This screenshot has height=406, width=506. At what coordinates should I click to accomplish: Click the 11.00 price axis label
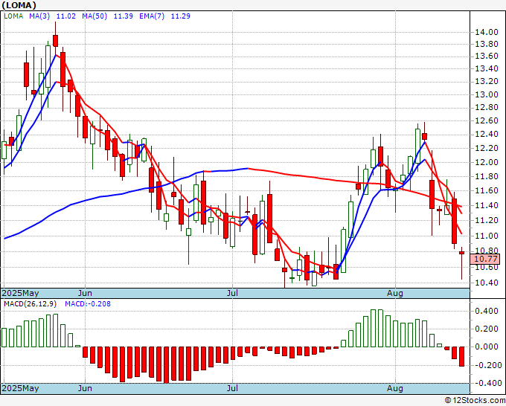coord(487,236)
